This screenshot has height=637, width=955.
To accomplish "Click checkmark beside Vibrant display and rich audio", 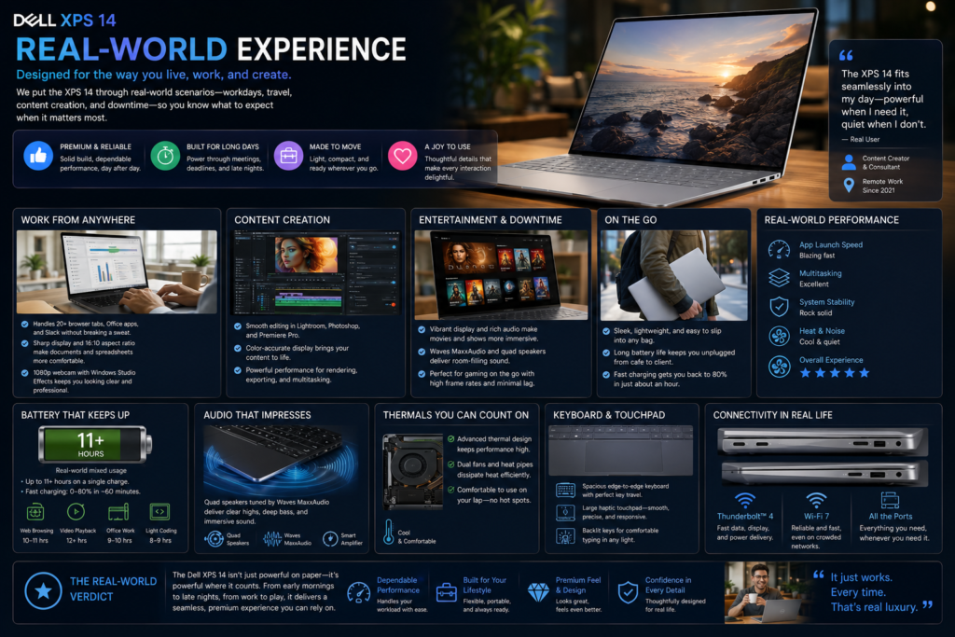I will coord(422,329).
